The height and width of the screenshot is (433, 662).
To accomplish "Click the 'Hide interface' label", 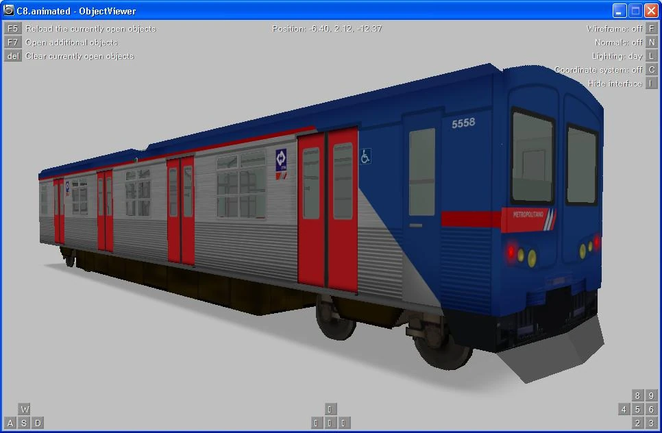I will click(615, 84).
